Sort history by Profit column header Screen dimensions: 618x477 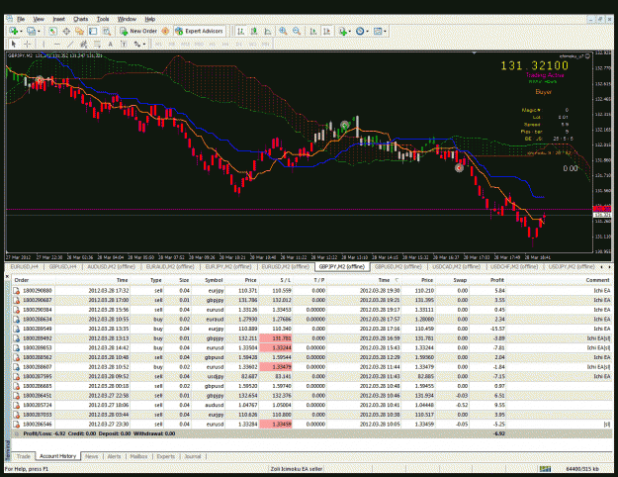pyautogui.click(x=496, y=280)
